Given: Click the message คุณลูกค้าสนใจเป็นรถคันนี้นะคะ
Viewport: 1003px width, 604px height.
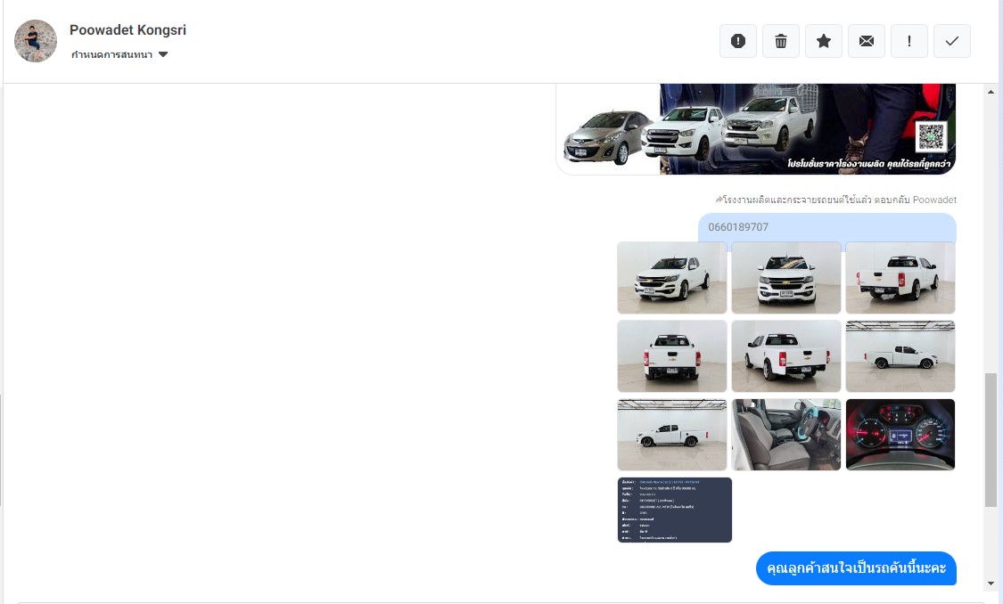Looking at the screenshot, I should coord(856,568).
